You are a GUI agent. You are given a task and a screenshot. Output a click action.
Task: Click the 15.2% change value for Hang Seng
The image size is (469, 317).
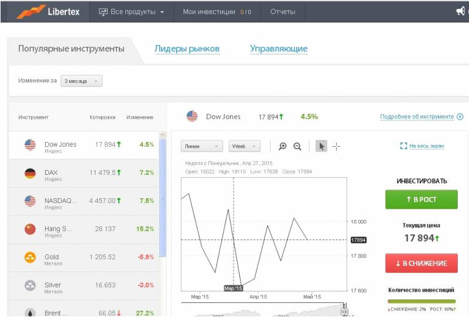145,229
